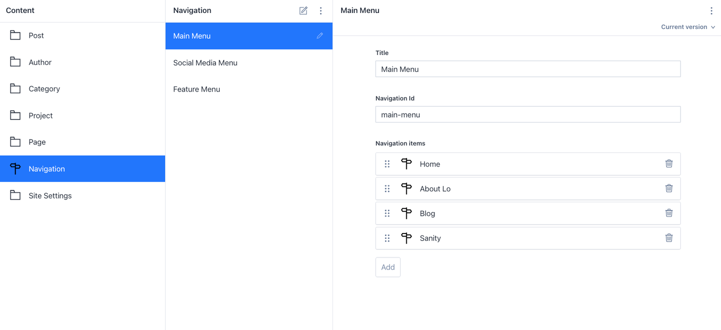The width and height of the screenshot is (721, 330).
Task: Open the Feature Menu document
Action: pyautogui.click(x=196, y=89)
